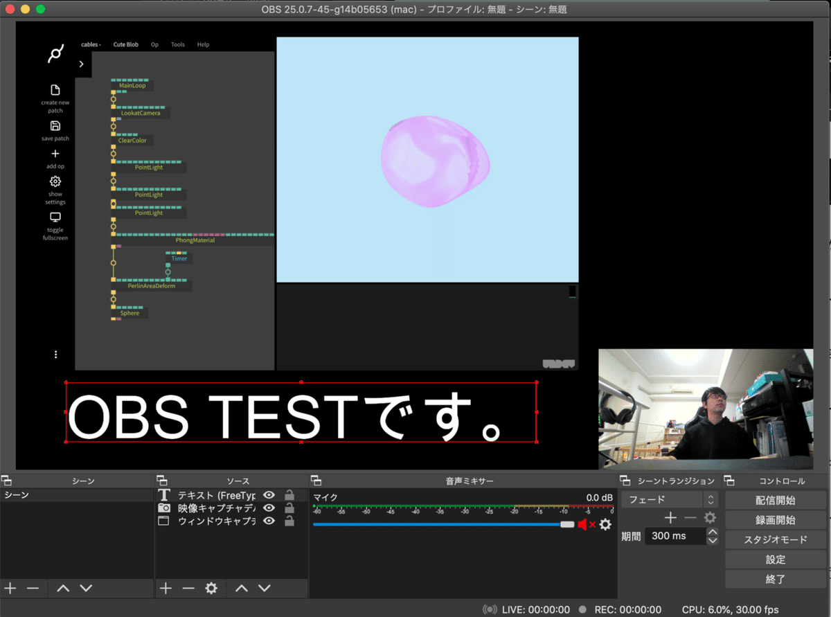
Task: Click the pink blob render canvas
Action: tap(427, 159)
